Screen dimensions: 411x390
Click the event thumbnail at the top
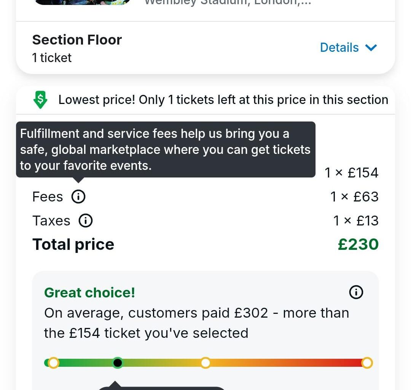pos(83,2)
